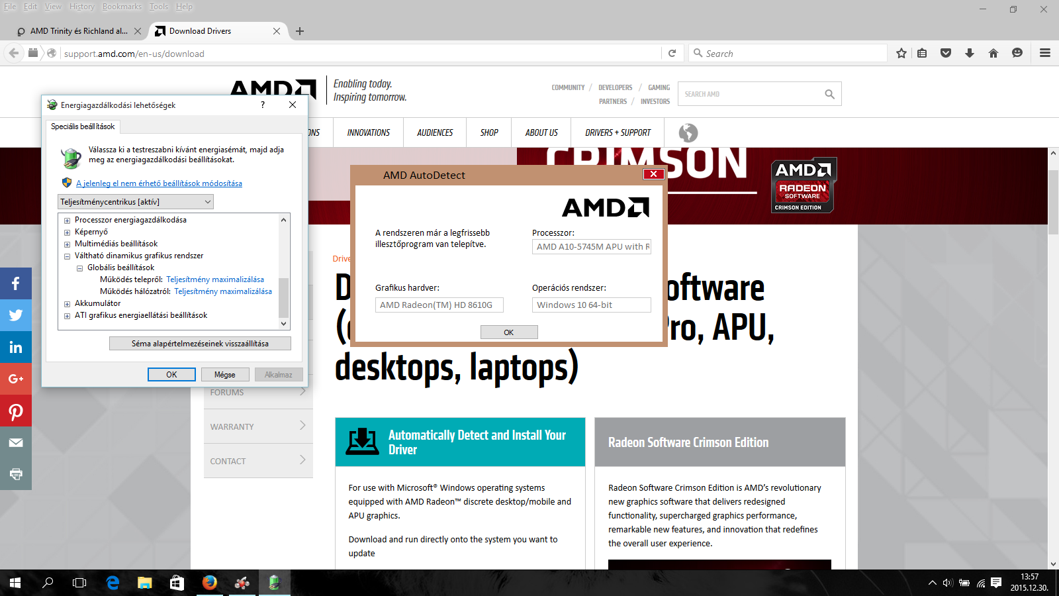1059x596 pixels.
Task: Click the volume icon in system tray
Action: 947,583
